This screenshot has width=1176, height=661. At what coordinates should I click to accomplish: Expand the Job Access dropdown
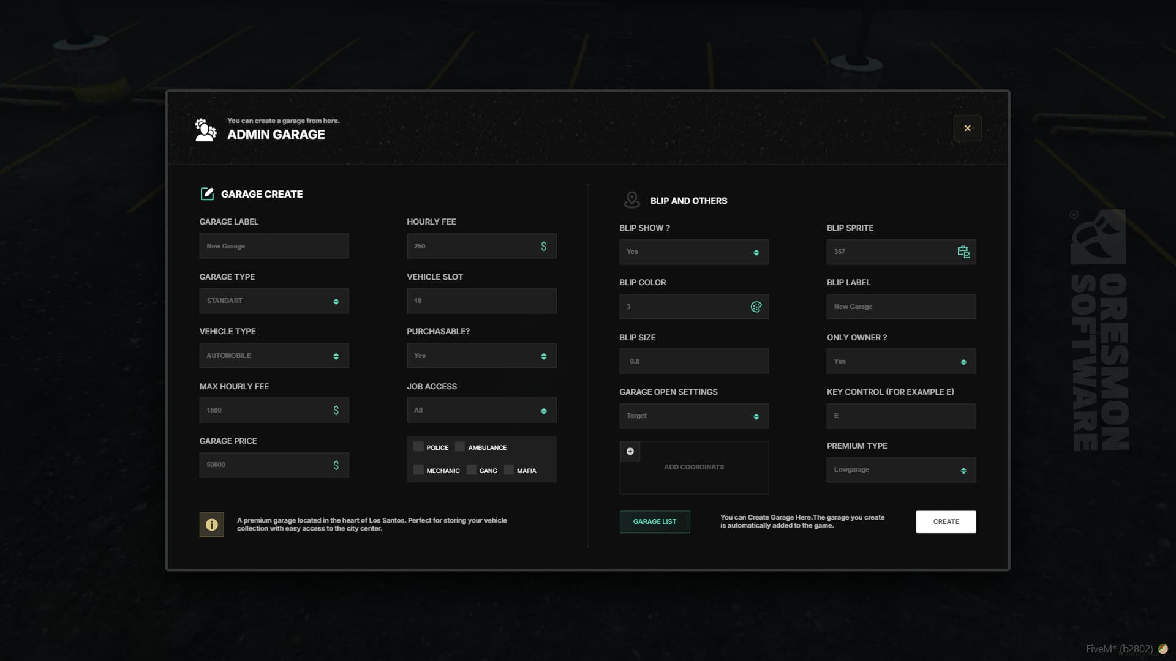pos(481,410)
